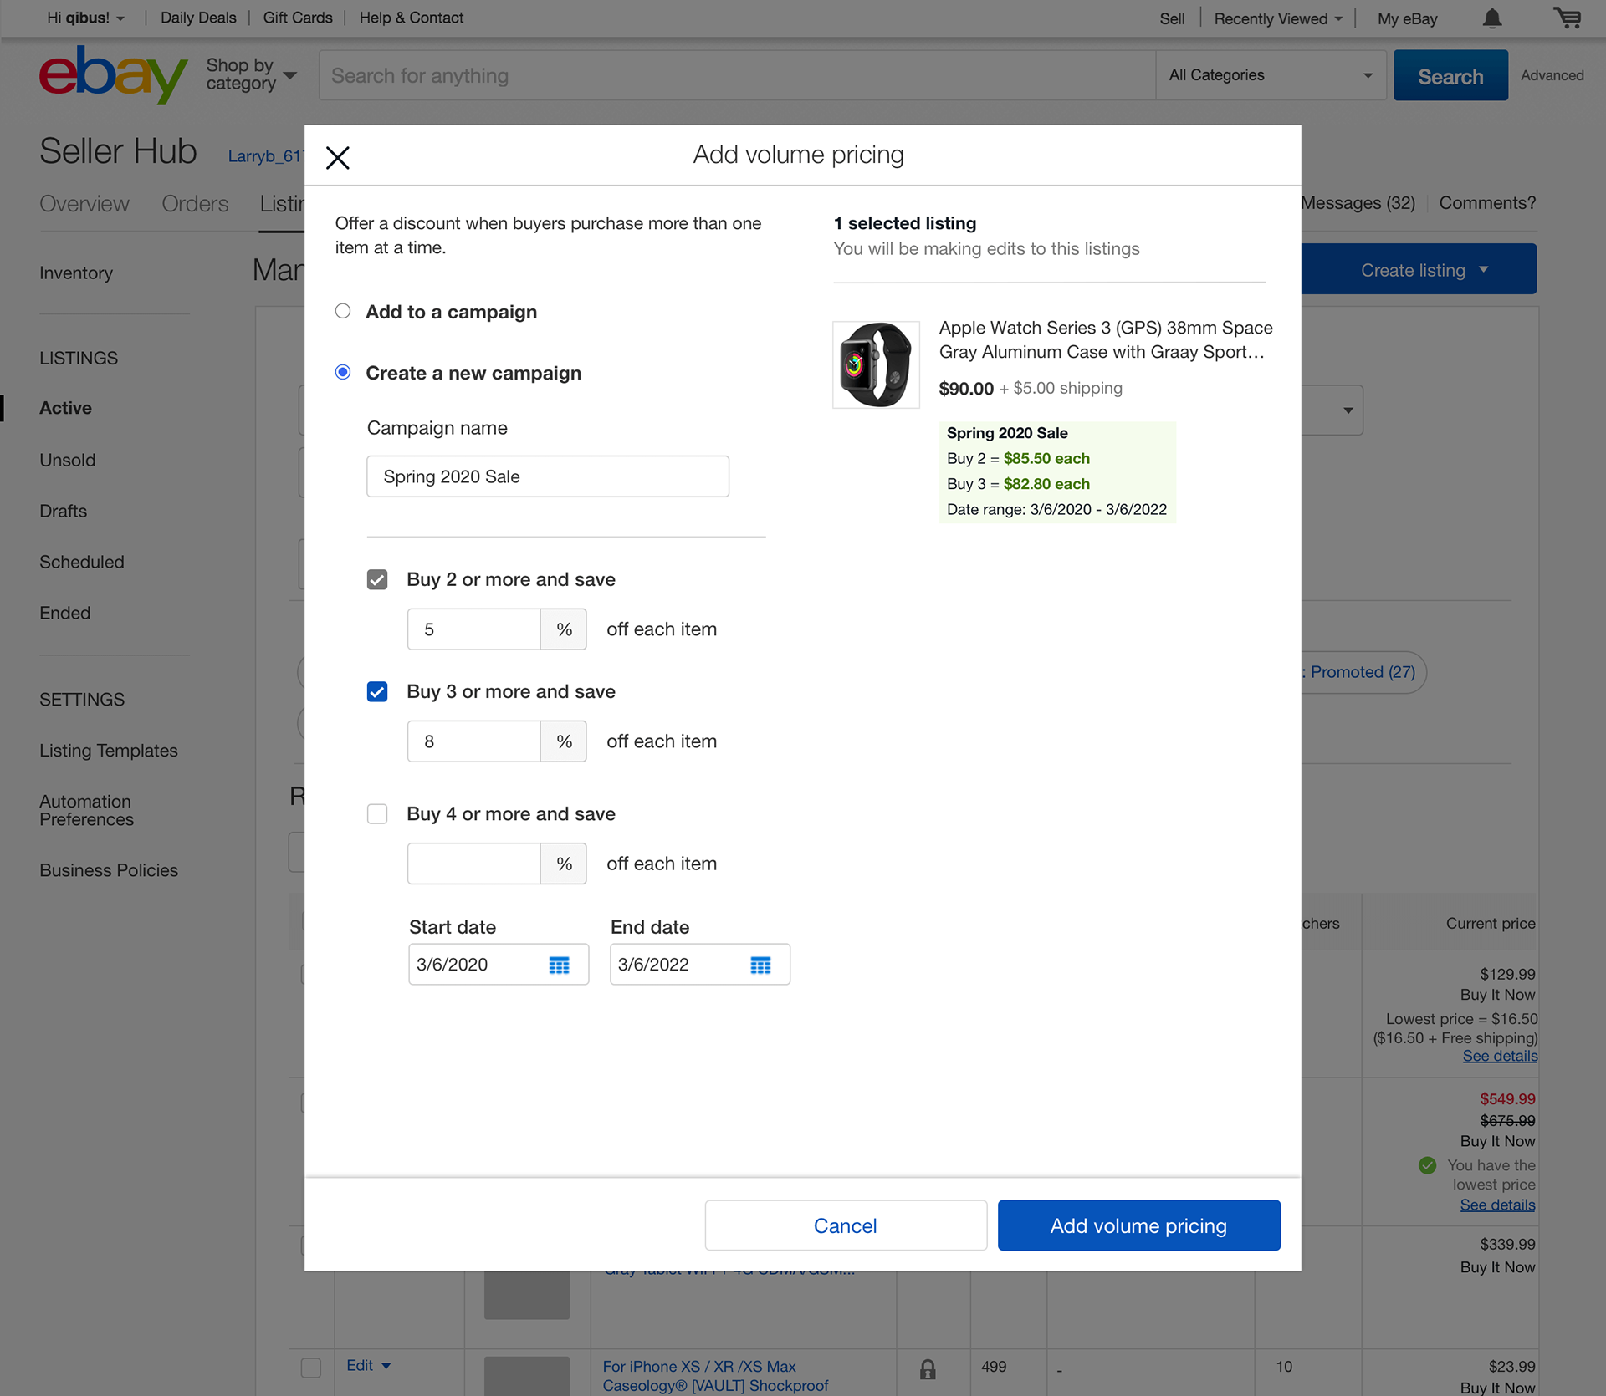The height and width of the screenshot is (1396, 1606).
Task: Click the Buy 3 percent discount field
Action: (473, 741)
